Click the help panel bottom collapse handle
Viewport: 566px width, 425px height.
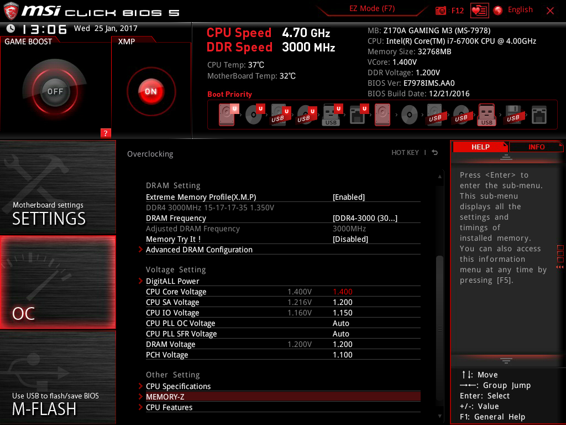pos(506,361)
